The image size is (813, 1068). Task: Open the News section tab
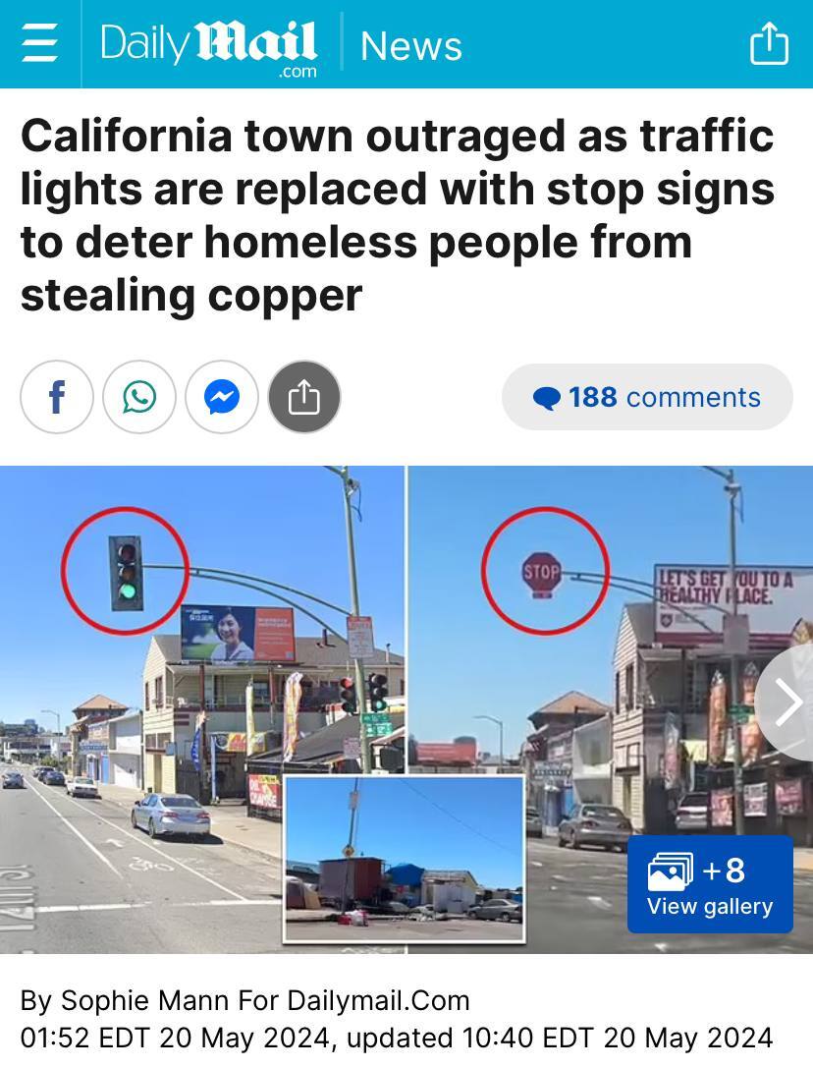click(x=410, y=46)
